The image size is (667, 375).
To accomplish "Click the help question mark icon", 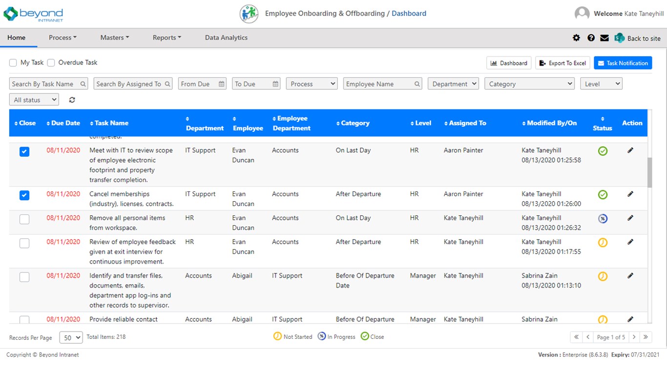I will 591,38.
